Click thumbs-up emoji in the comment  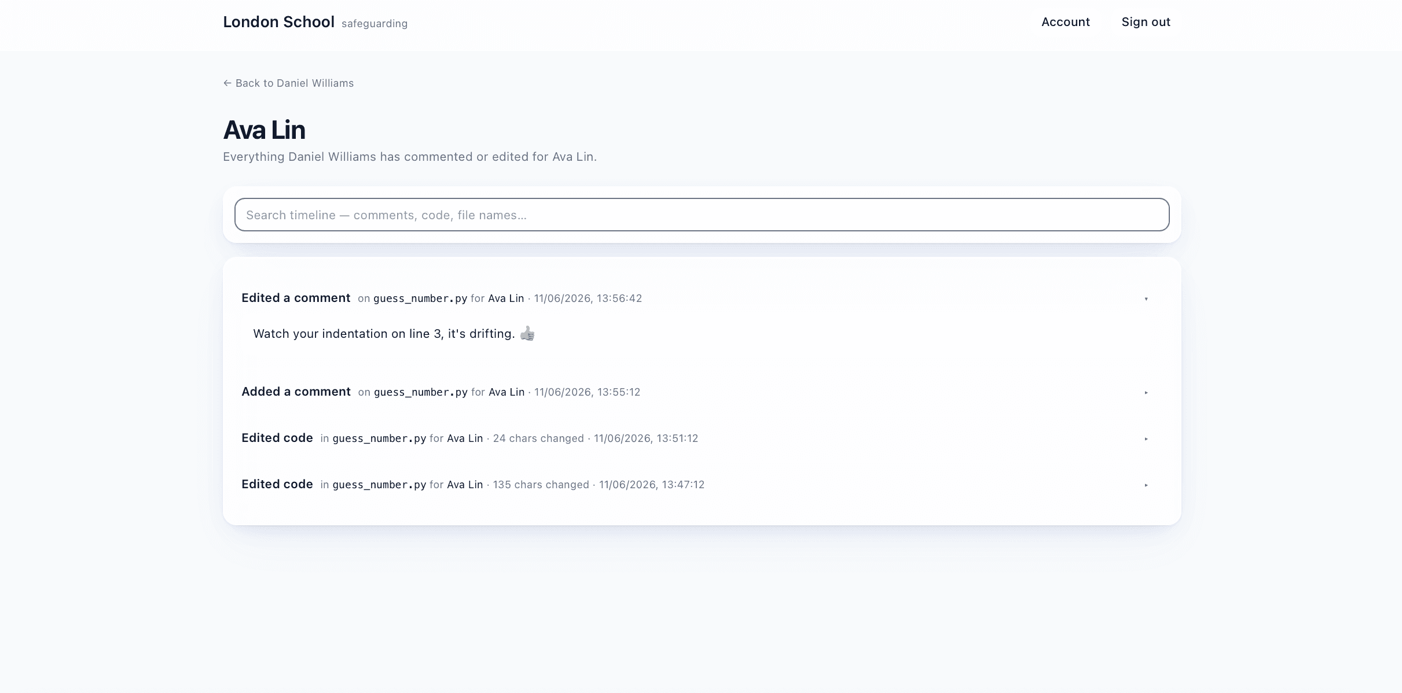pyautogui.click(x=527, y=334)
